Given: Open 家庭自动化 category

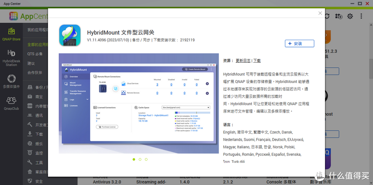Looking at the screenshot, I should pos(38,172).
